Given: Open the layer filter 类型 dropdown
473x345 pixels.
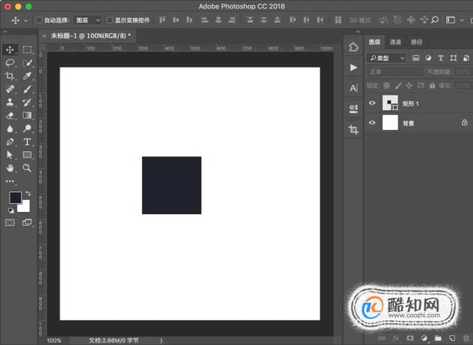Looking at the screenshot, I should (386, 58).
